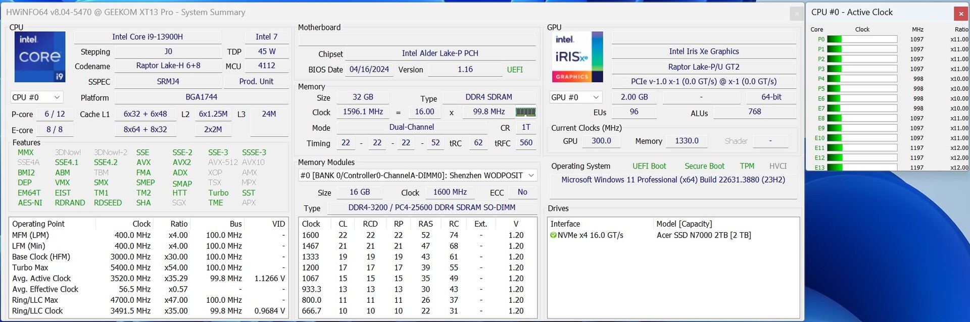
Task: Open the CPU #0 selector dropdown
Action: [36, 97]
